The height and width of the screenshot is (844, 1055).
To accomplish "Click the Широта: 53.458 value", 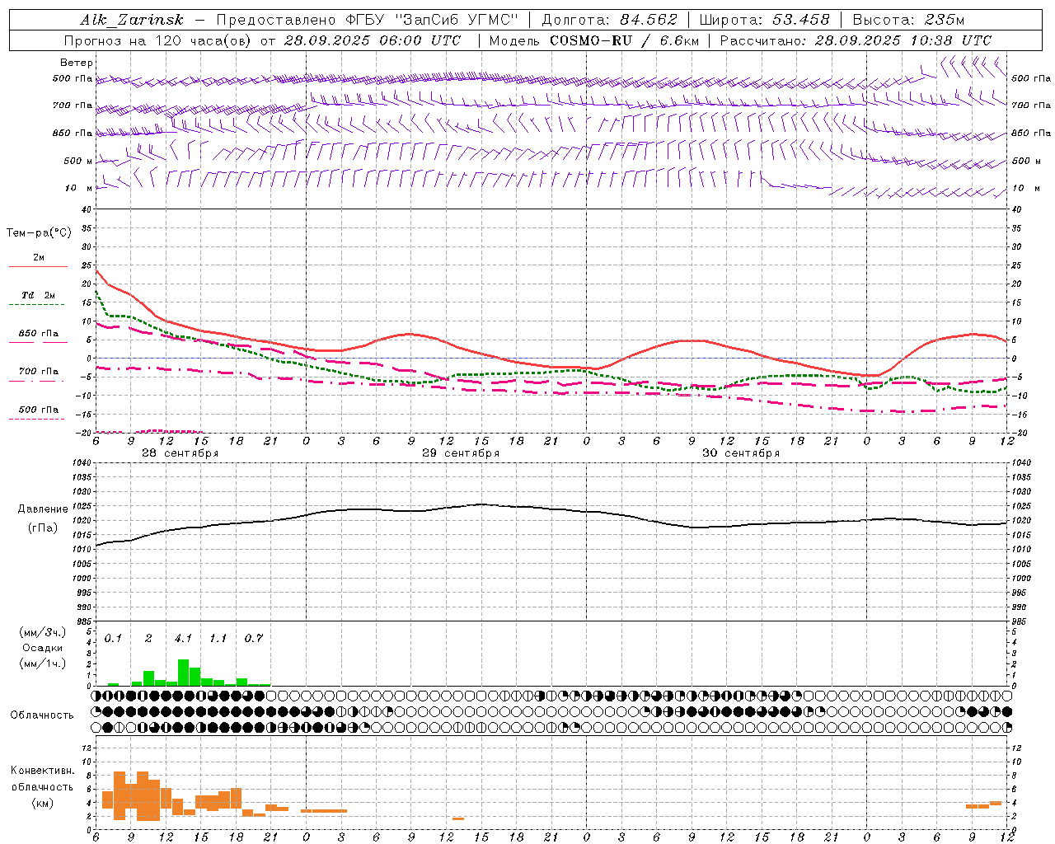I will (764, 20).
